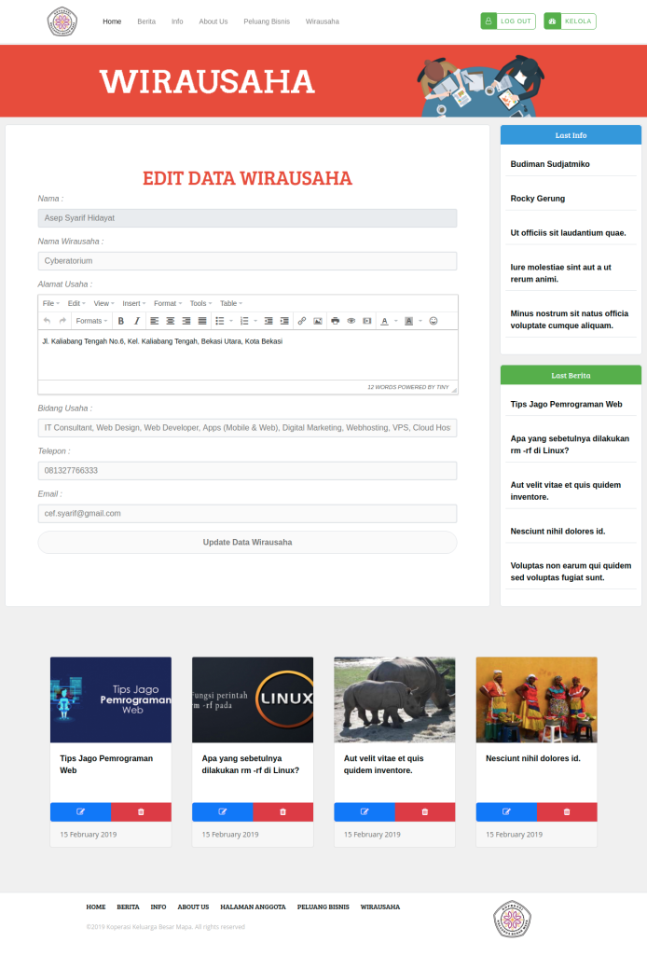Click the preview eye icon

[351, 321]
